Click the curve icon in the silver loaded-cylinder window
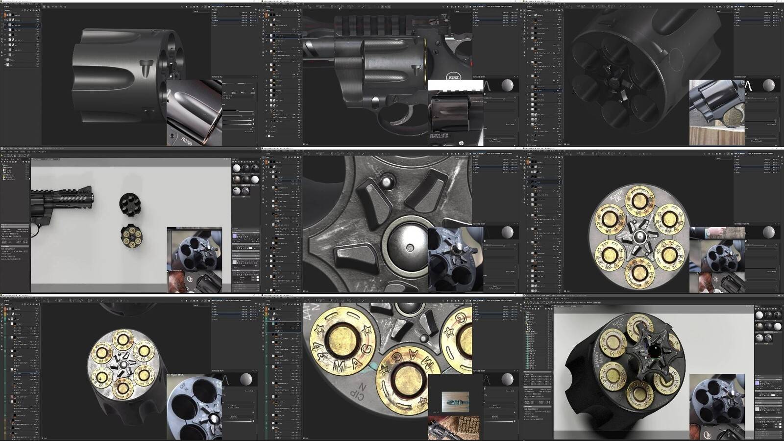Viewport: 784px width, 441px height. (x=226, y=380)
